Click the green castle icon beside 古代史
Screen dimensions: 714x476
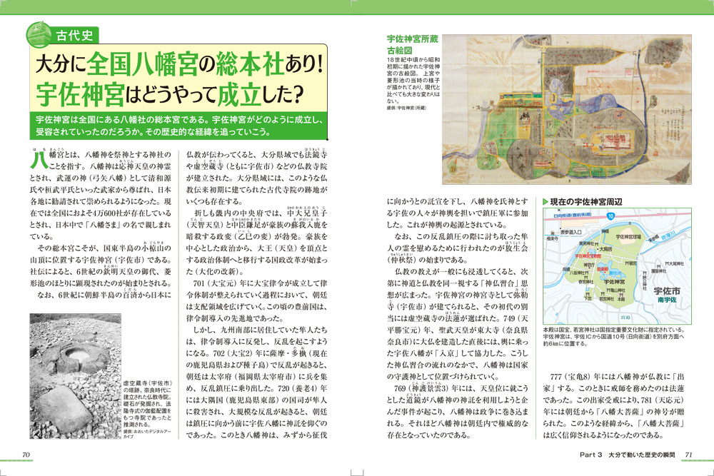pos(39,34)
